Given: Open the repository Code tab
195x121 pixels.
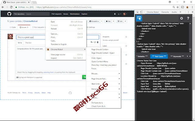Looking at the screenshot, I should click(x=13, y=27).
